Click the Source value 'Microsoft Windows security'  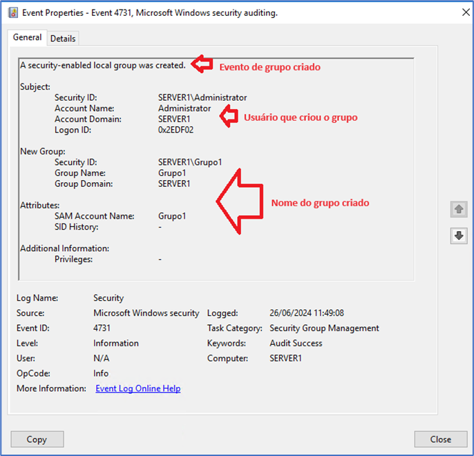pyautogui.click(x=146, y=313)
